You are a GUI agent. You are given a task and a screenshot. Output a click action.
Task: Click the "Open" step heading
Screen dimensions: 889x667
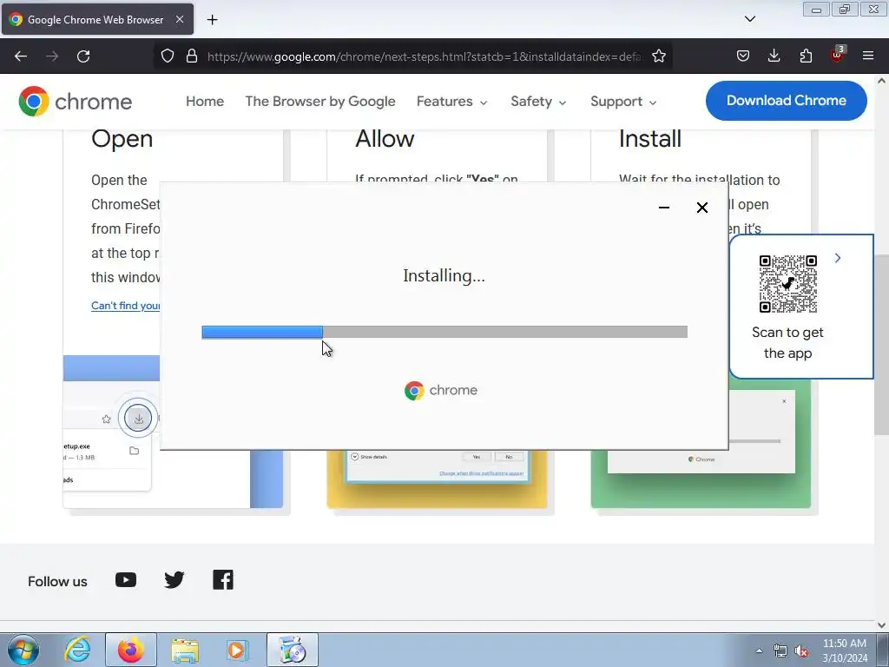[x=122, y=138]
